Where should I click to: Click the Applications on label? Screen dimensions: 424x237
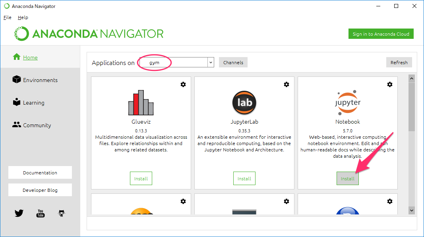pos(113,63)
